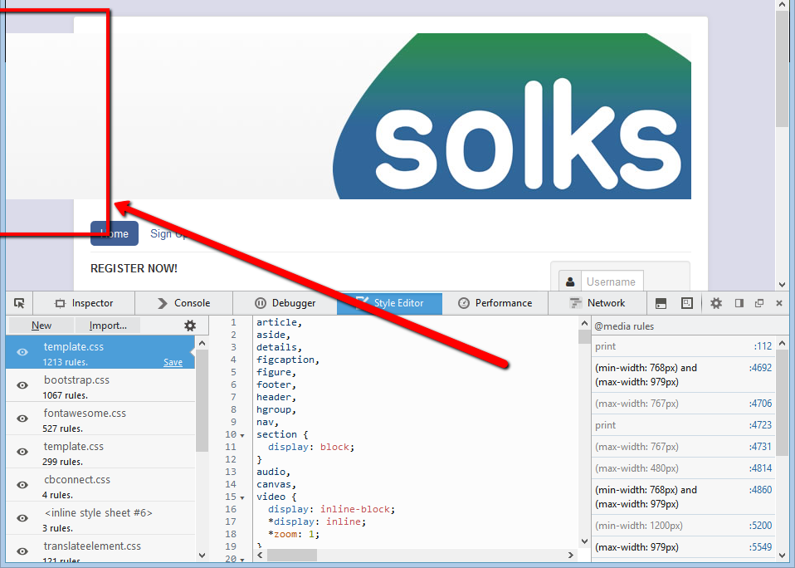This screenshot has width=795, height=568.
Task: Click web page scroll down arrow
Action: tap(782, 285)
